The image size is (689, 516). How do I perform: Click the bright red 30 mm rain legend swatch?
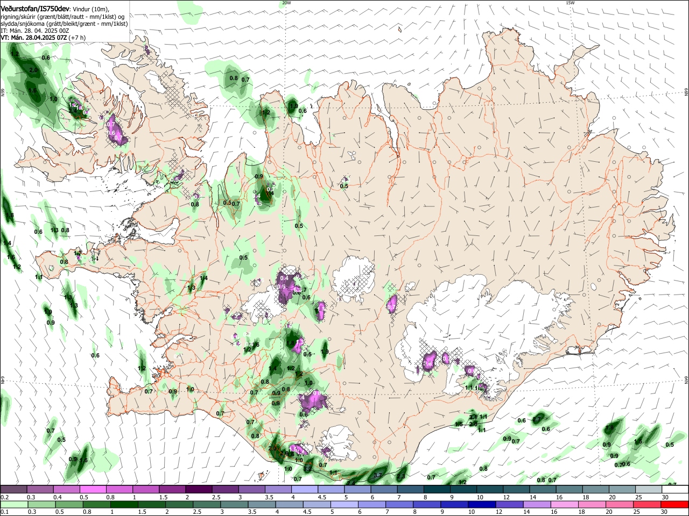coord(674,505)
